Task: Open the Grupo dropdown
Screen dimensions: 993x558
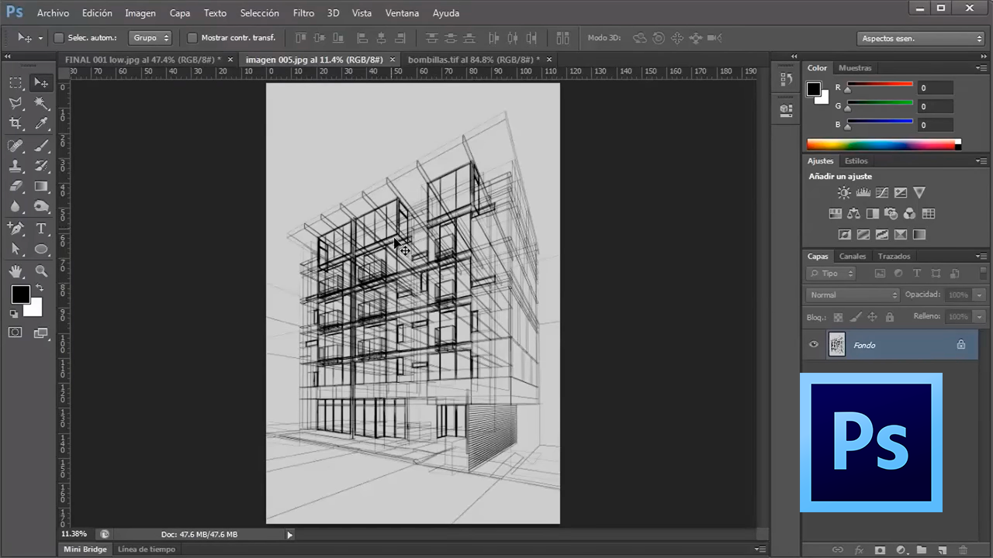Action: (x=151, y=37)
